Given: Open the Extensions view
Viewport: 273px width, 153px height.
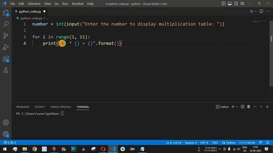Looking at the screenshot, I should 6,59.
